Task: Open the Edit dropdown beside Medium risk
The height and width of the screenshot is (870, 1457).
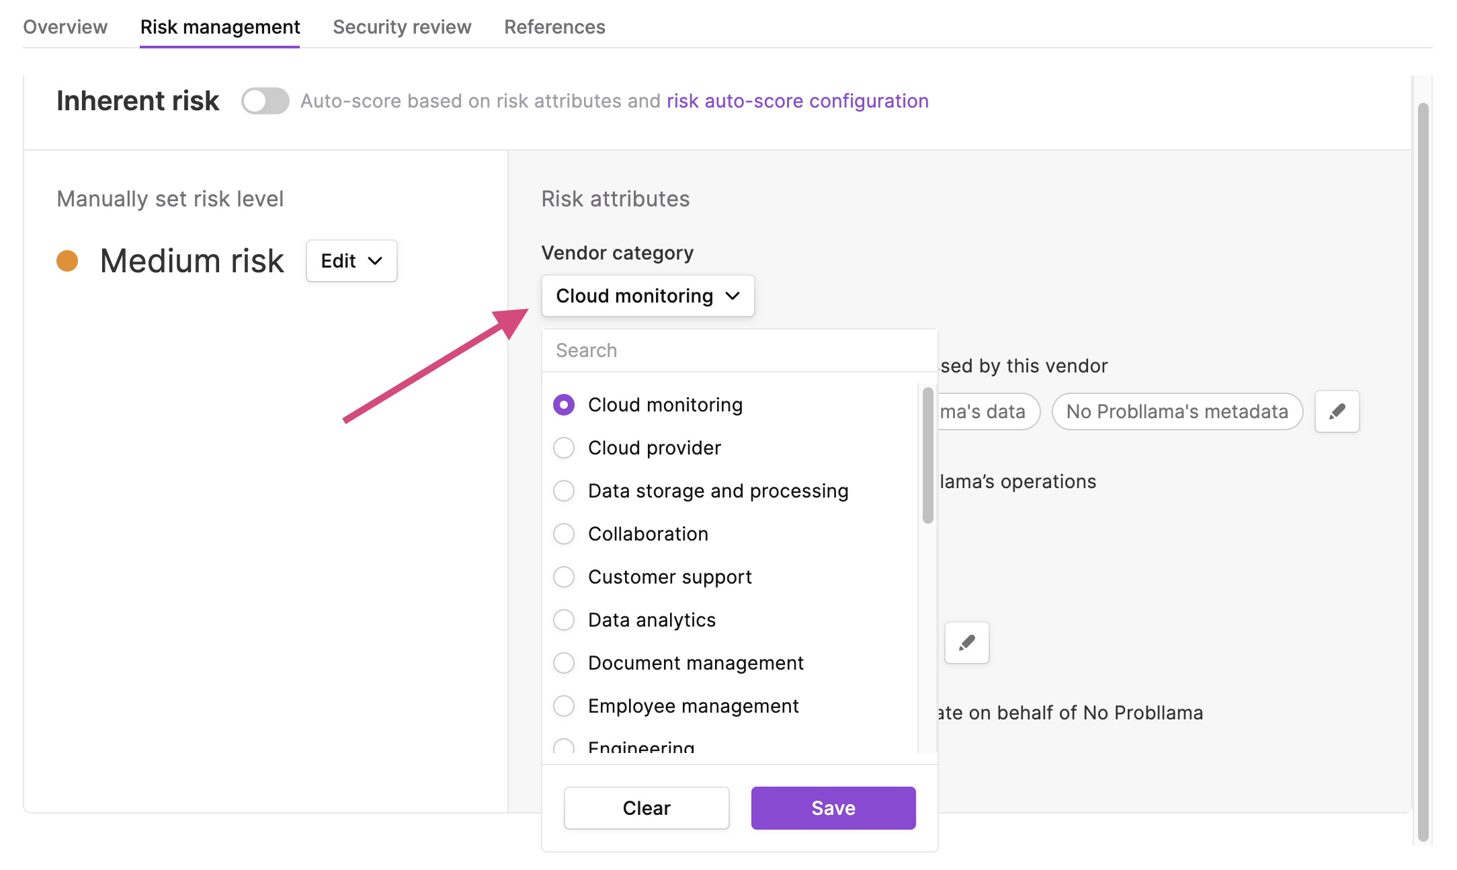Action: [351, 261]
